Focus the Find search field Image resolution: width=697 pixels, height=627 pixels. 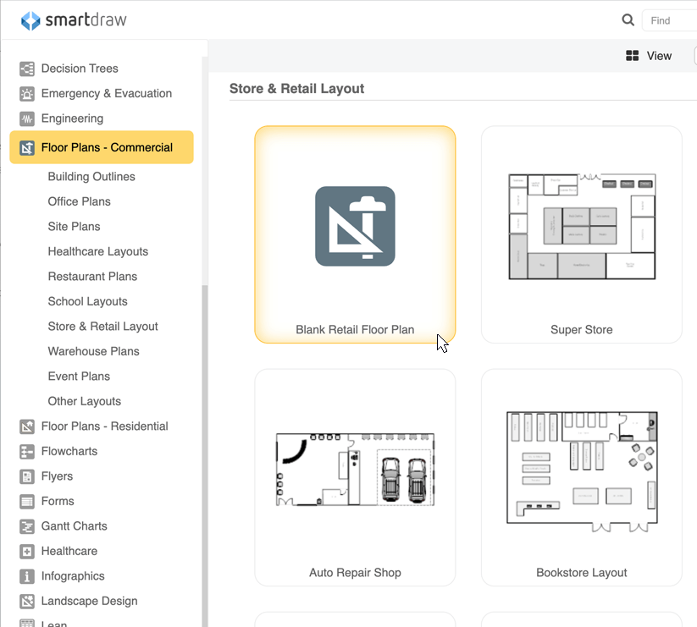click(669, 20)
